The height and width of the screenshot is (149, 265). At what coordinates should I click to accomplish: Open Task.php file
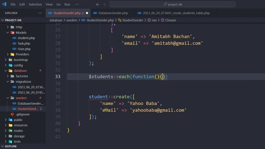pos(24,43)
